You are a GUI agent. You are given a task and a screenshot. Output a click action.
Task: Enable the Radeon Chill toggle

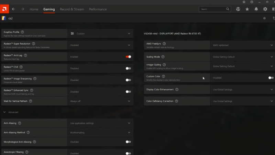point(128,68)
